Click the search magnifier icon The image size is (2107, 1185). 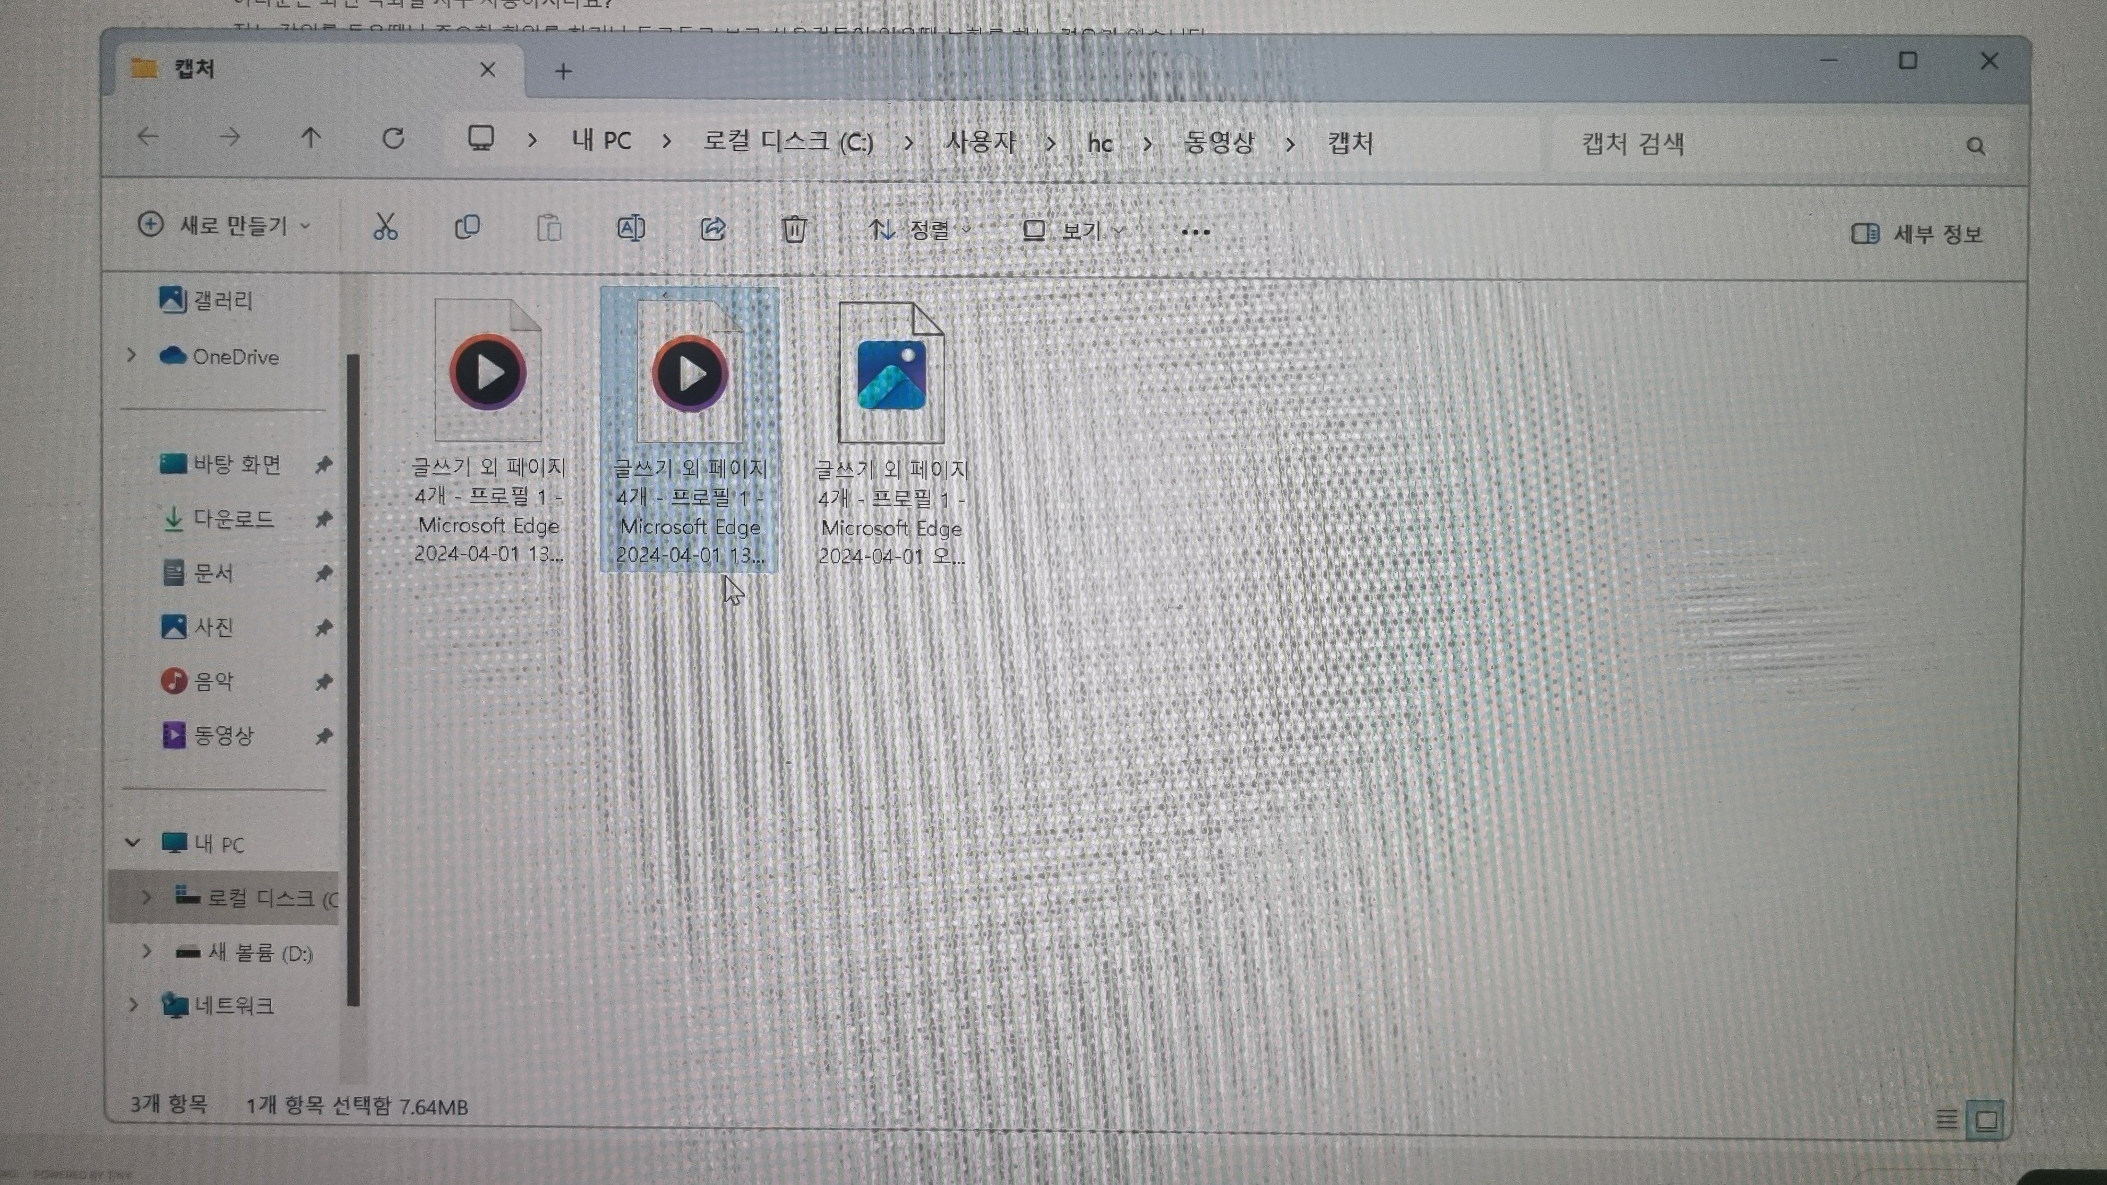[x=1975, y=146]
